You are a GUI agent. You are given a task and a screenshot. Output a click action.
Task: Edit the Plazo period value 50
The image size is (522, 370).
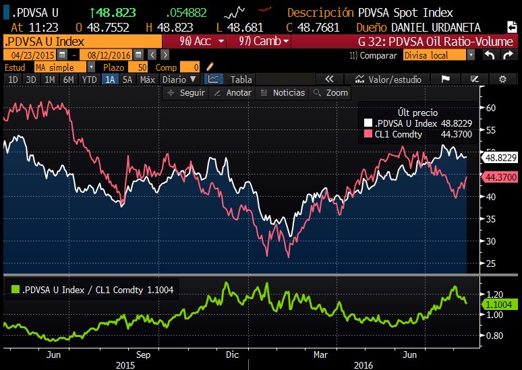[138, 67]
